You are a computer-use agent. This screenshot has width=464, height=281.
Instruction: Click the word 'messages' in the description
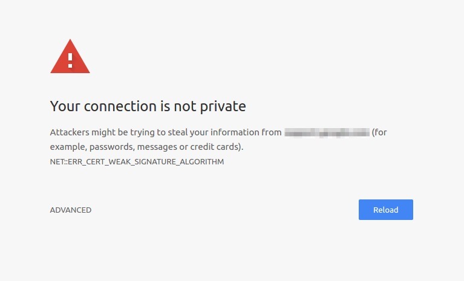coord(157,147)
